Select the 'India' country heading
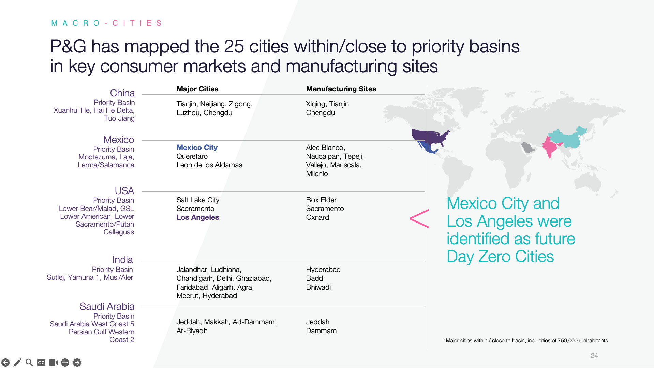Screen dimensions: 654x368 point(123,260)
